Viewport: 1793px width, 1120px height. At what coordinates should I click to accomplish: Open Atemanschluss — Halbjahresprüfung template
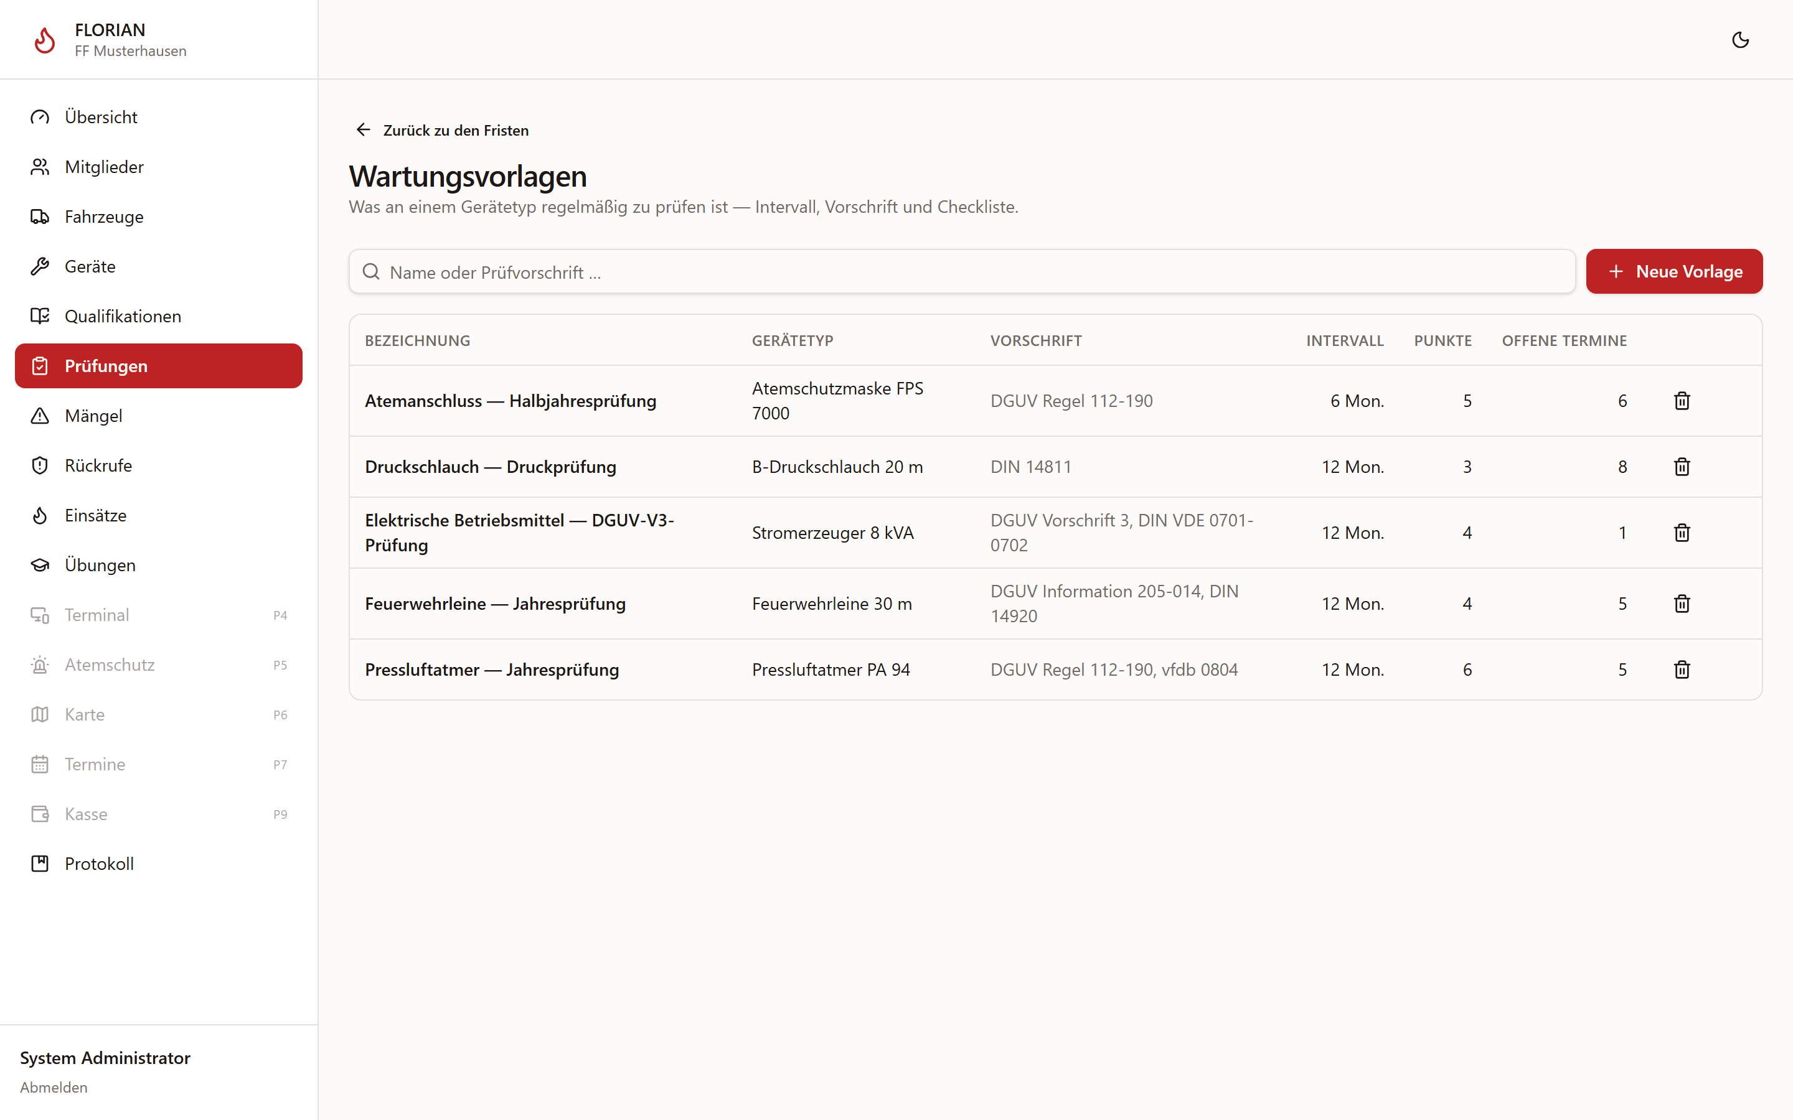(511, 401)
